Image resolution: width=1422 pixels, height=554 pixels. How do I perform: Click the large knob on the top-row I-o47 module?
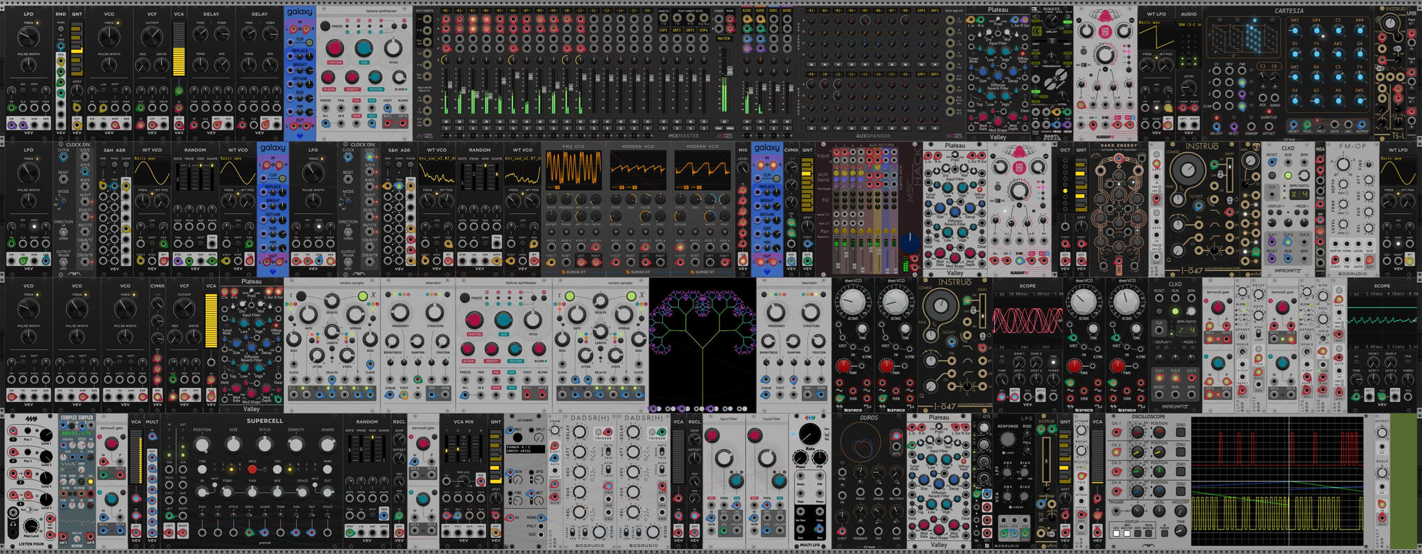coord(1186,169)
